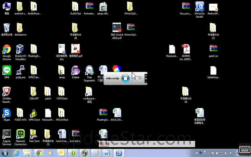Open the Eclipse shortcut icon
The image size is (251, 157).
(75, 72)
